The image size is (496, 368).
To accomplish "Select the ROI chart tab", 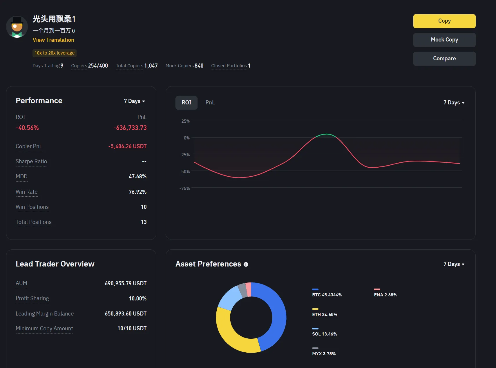I will (x=187, y=103).
